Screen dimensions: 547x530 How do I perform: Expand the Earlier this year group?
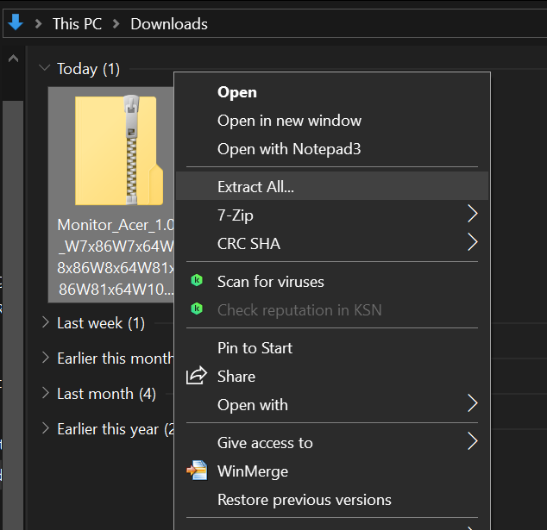(45, 429)
